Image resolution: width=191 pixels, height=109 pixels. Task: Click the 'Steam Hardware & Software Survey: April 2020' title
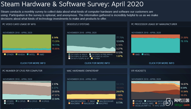click(x=72, y=4)
